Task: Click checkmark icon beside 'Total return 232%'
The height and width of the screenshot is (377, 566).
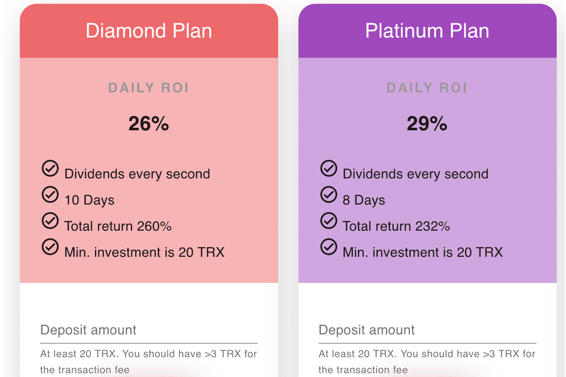Action: click(x=329, y=221)
